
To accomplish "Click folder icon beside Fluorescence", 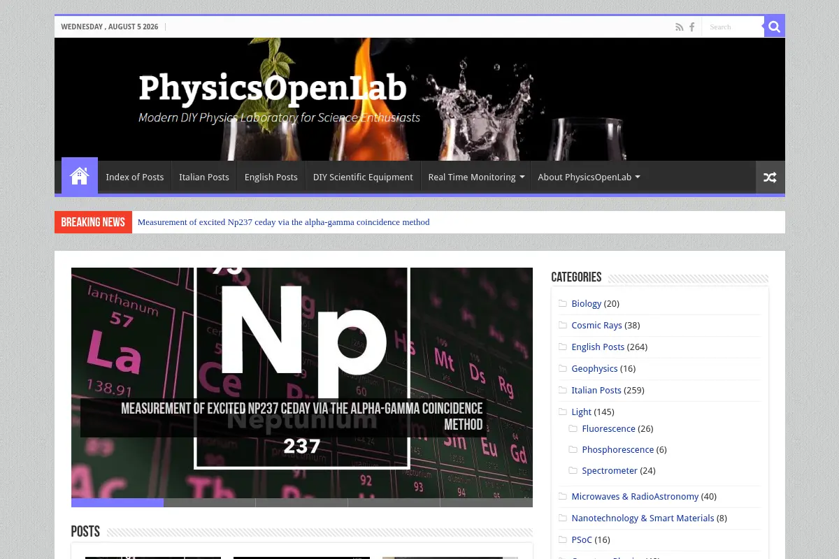I will [573, 428].
